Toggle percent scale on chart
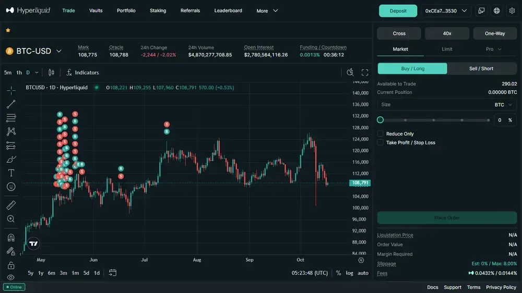The image size is (522, 293). pyautogui.click(x=338, y=273)
